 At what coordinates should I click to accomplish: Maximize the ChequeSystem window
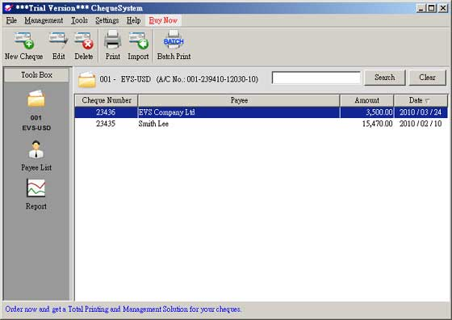[x=431, y=8]
